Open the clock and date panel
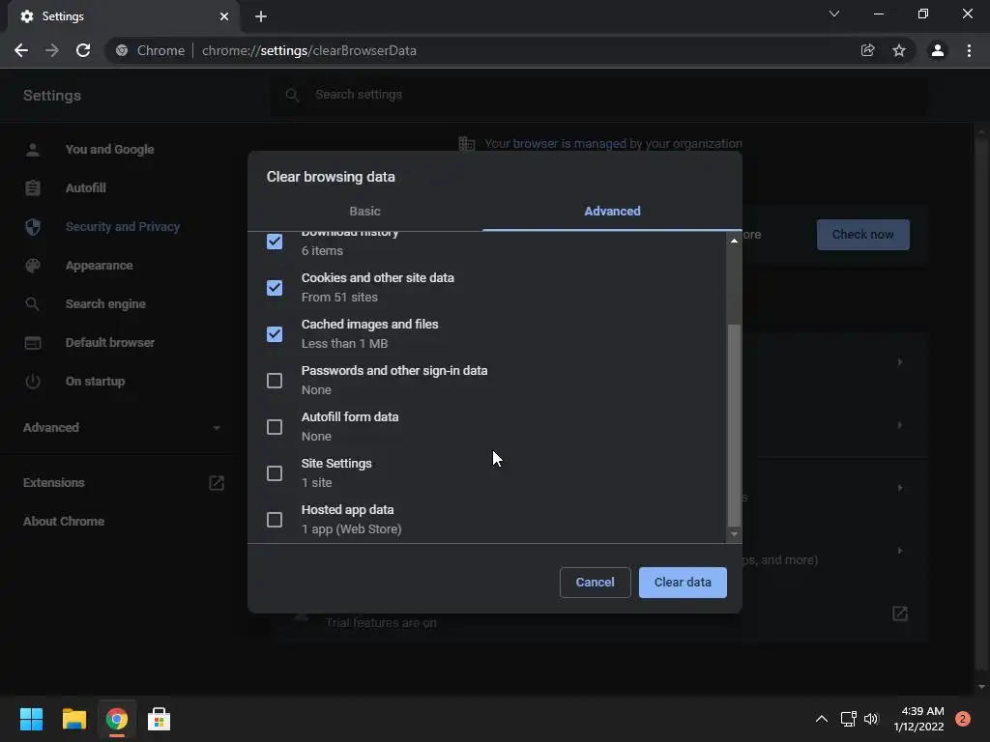The image size is (990, 742). click(x=918, y=719)
